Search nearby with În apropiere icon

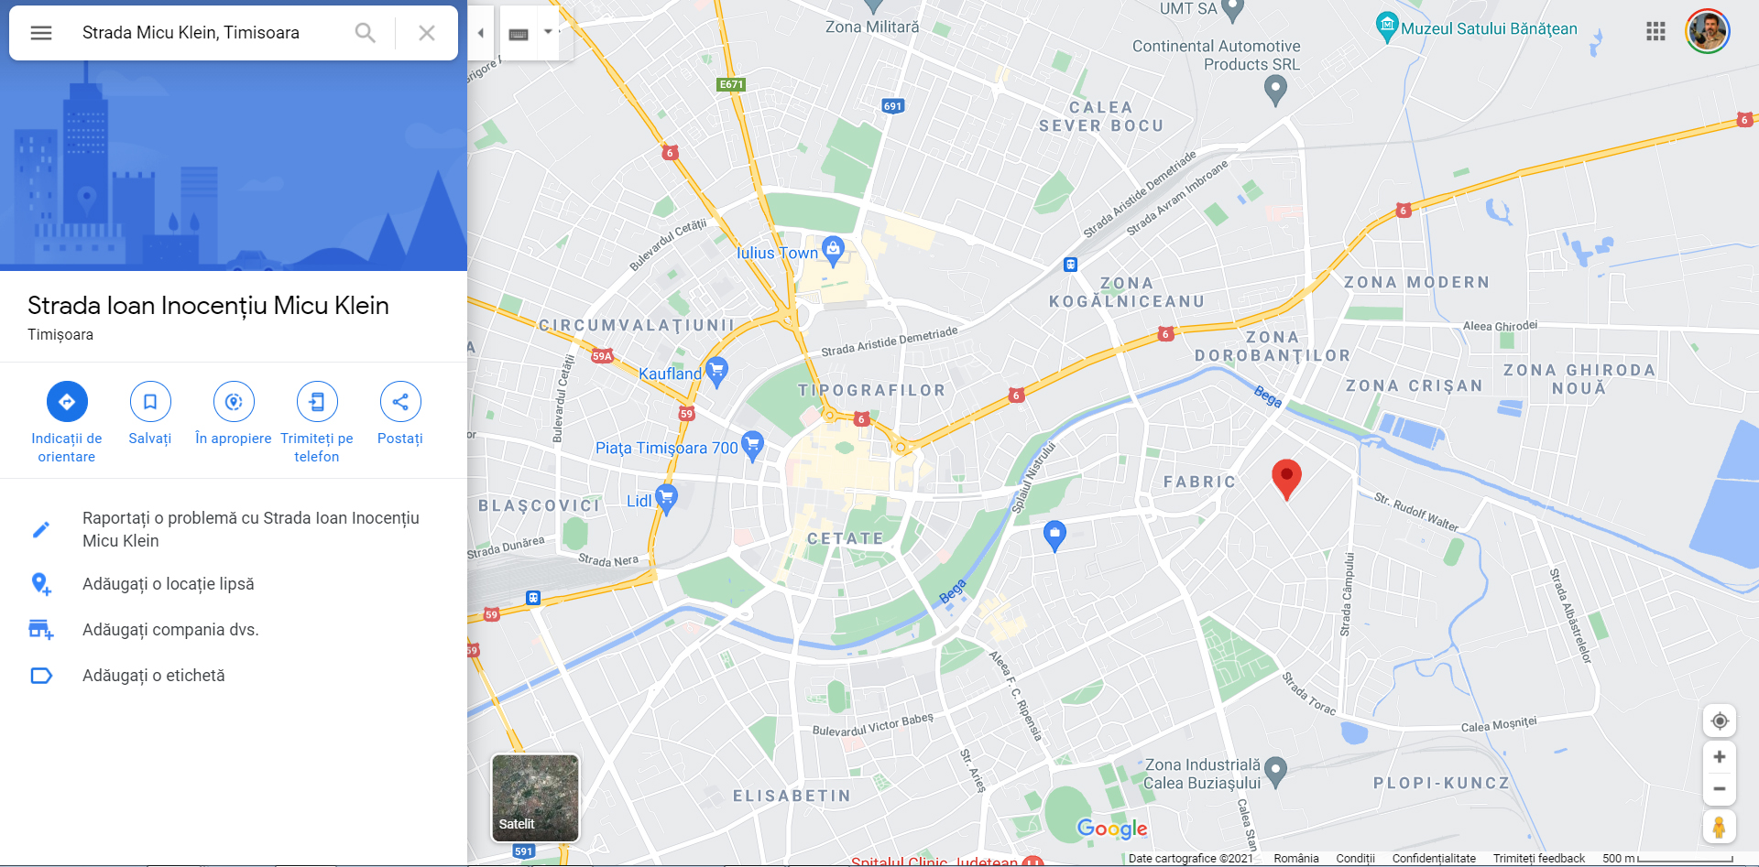pyautogui.click(x=234, y=401)
